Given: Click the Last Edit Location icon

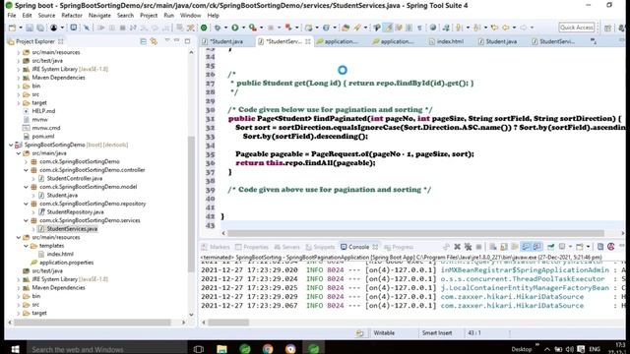Looking at the screenshot, I should (x=494, y=28).
